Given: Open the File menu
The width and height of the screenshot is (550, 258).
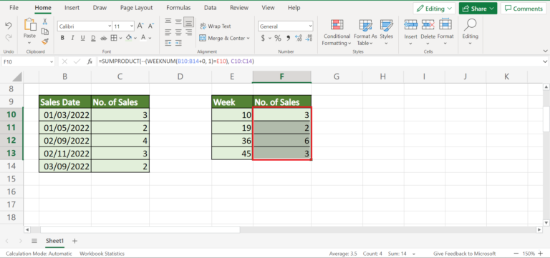Looking at the screenshot, I should [x=14, y=7].
